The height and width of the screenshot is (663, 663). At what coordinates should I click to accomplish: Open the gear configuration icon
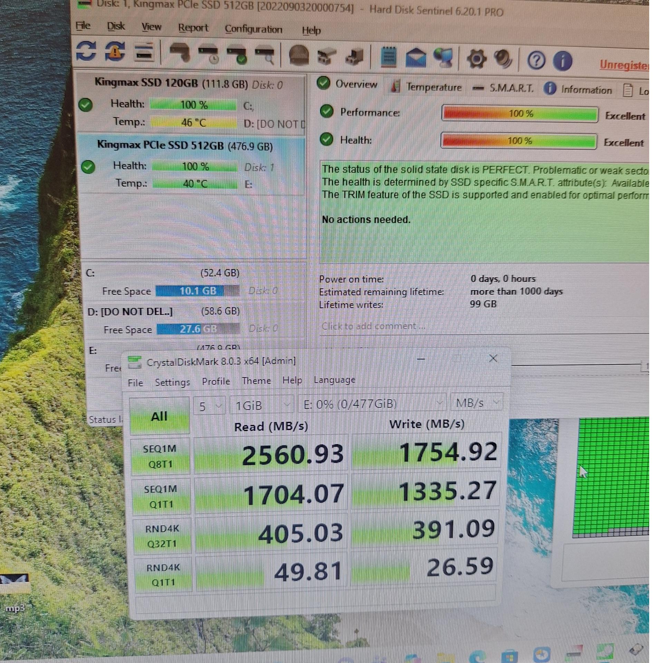tap(477, 59)
